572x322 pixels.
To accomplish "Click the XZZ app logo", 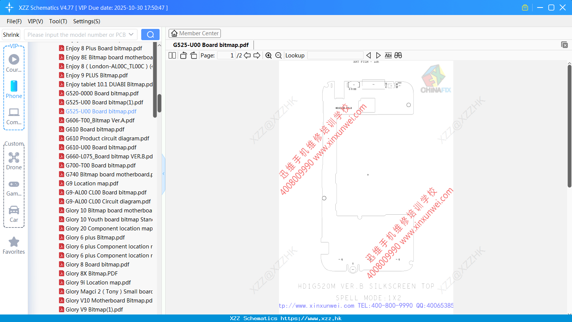I will pyautogui.click(x=9, y=8).
